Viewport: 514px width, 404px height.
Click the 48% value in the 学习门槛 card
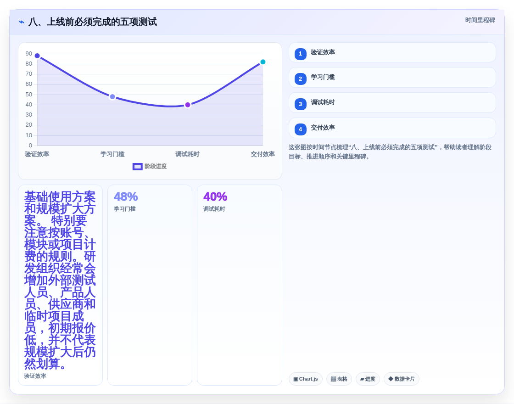click(x=126, y=197)
